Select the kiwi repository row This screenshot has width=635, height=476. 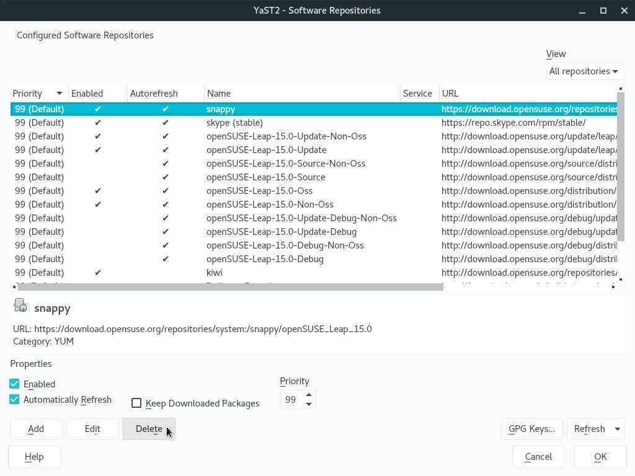pyautogui.click(x=214, y=273)
